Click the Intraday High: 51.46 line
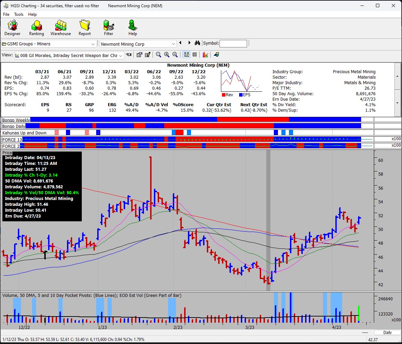402x344 pixels. click(x=26, y=204)
